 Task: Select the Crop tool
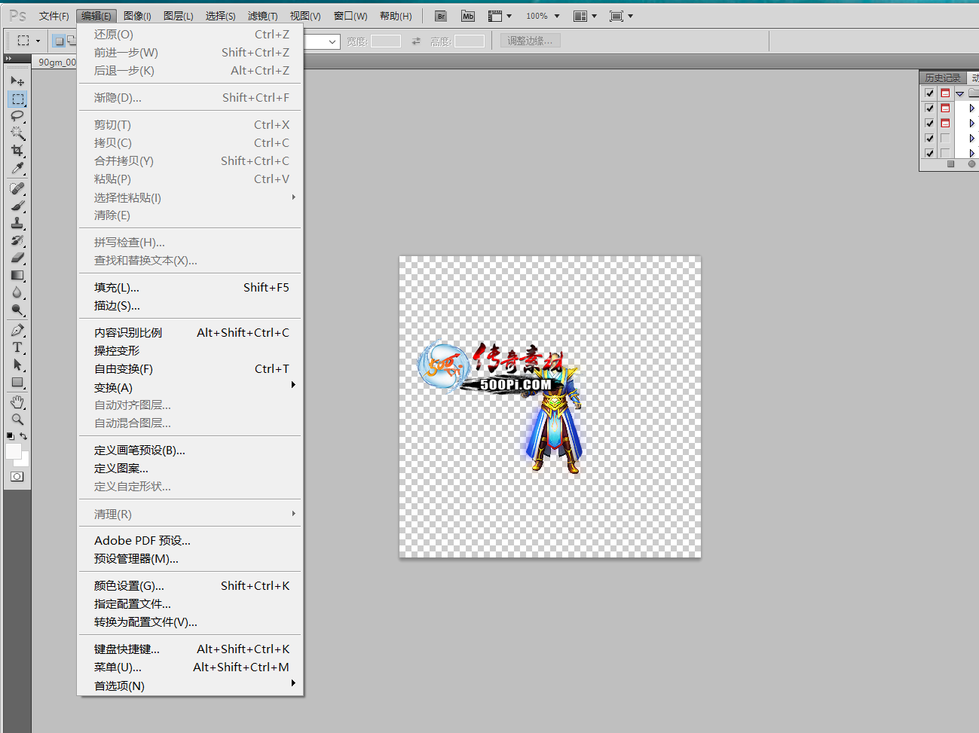click(17, 151)
